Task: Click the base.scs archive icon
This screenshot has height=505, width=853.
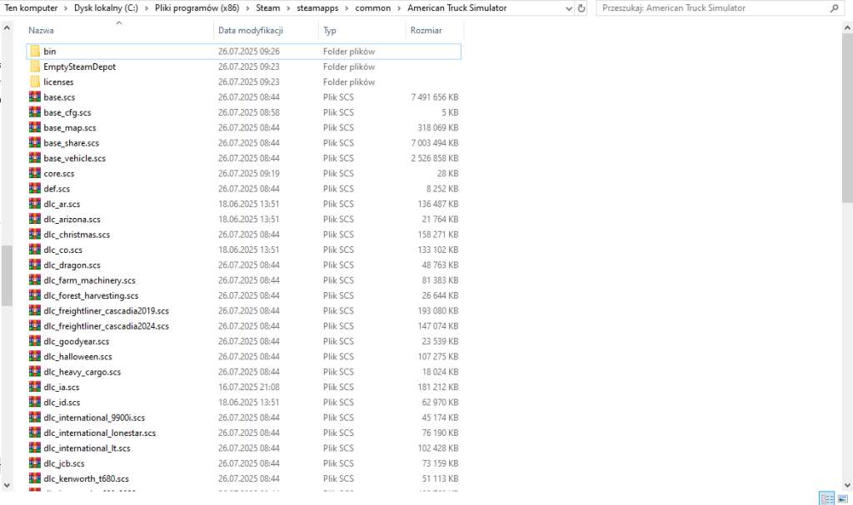Action: pos(35,97)
